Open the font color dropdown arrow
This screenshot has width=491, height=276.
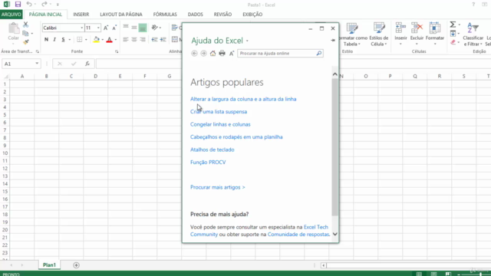[x=116, y=40]
